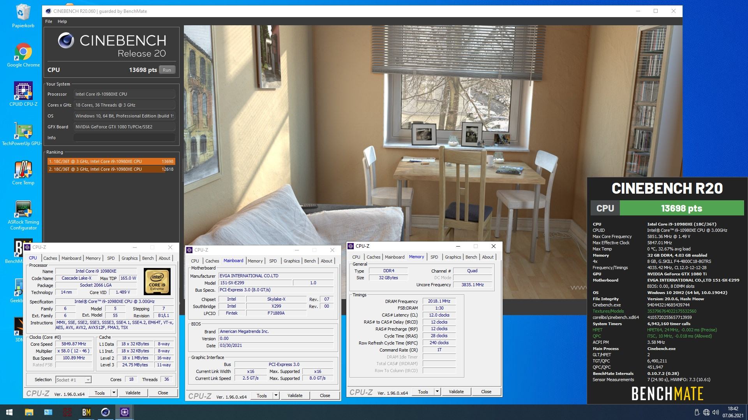Click the network globe tray icon
This screenshot has width=748, height=420.
click(x=706, y=412)
